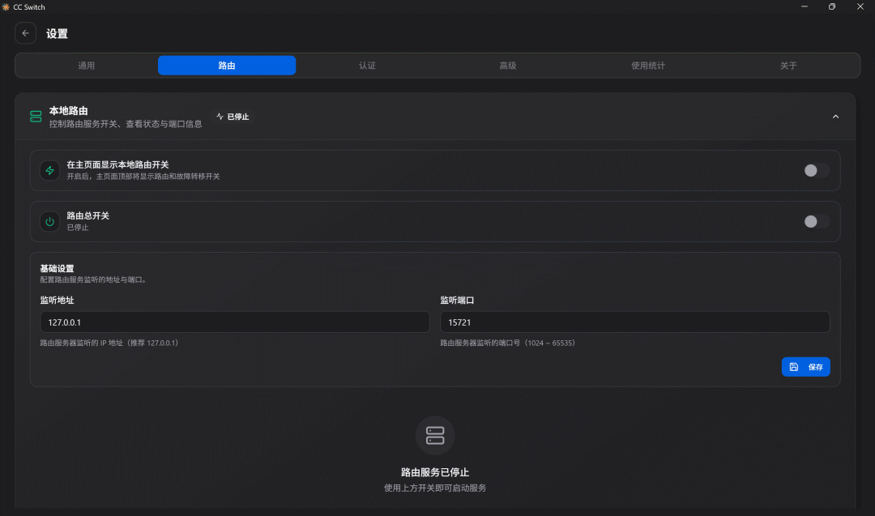Minimize the CC Switch window
The height and width of the screenshot is (516, 875).
click(805, 6)
